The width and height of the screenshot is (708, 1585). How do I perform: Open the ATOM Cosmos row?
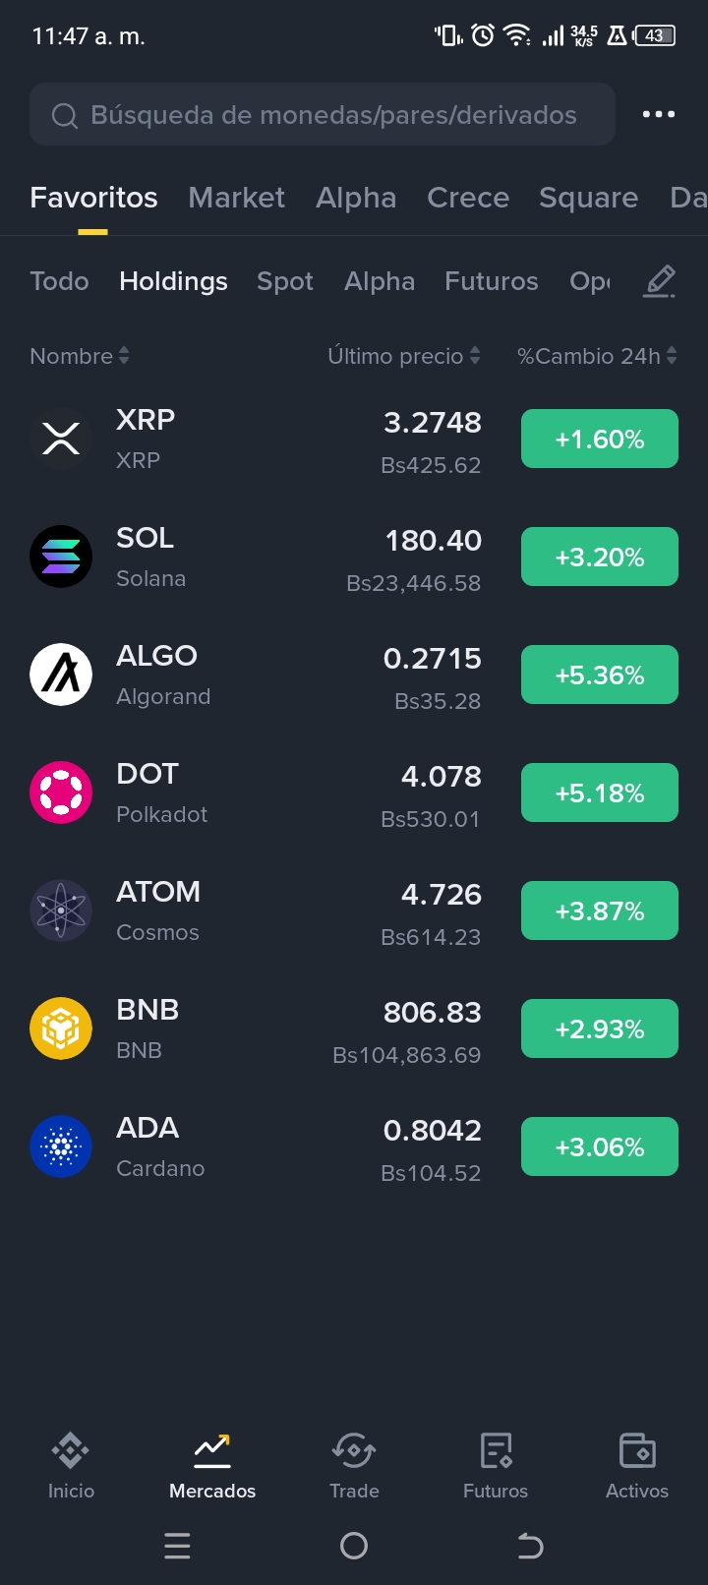click(x=354, y=910)
